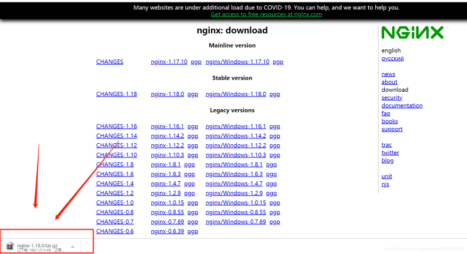Viewport: 467px width, 254px height.
Task: Open the books page in sidebar
Action: click(x=390, y=121)
